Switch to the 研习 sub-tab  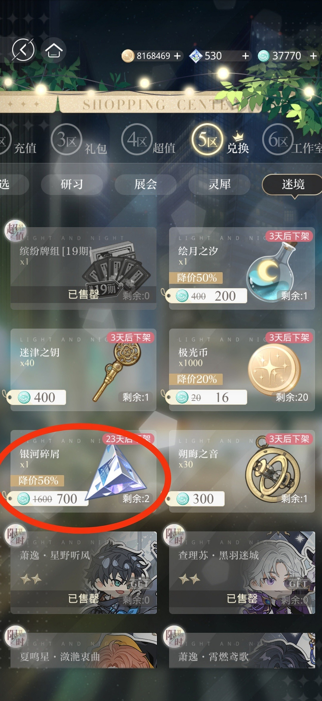(x=72, y=184)
